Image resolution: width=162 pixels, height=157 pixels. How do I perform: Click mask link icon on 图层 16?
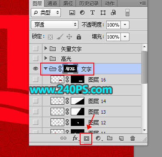coord(67,79)
